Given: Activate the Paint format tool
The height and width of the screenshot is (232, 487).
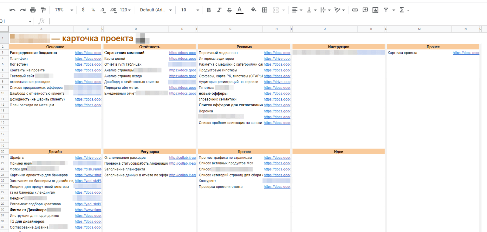Looking at the screenshot, I should (43, 10).
